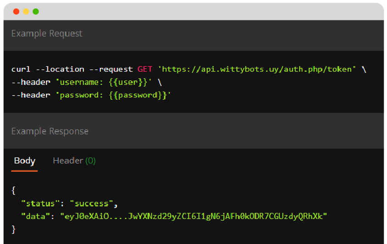The height and width of the screenshot is (244, 387).
Task: Click the GET method keyword
Action: pyautogui.click(x=145, y=69)
